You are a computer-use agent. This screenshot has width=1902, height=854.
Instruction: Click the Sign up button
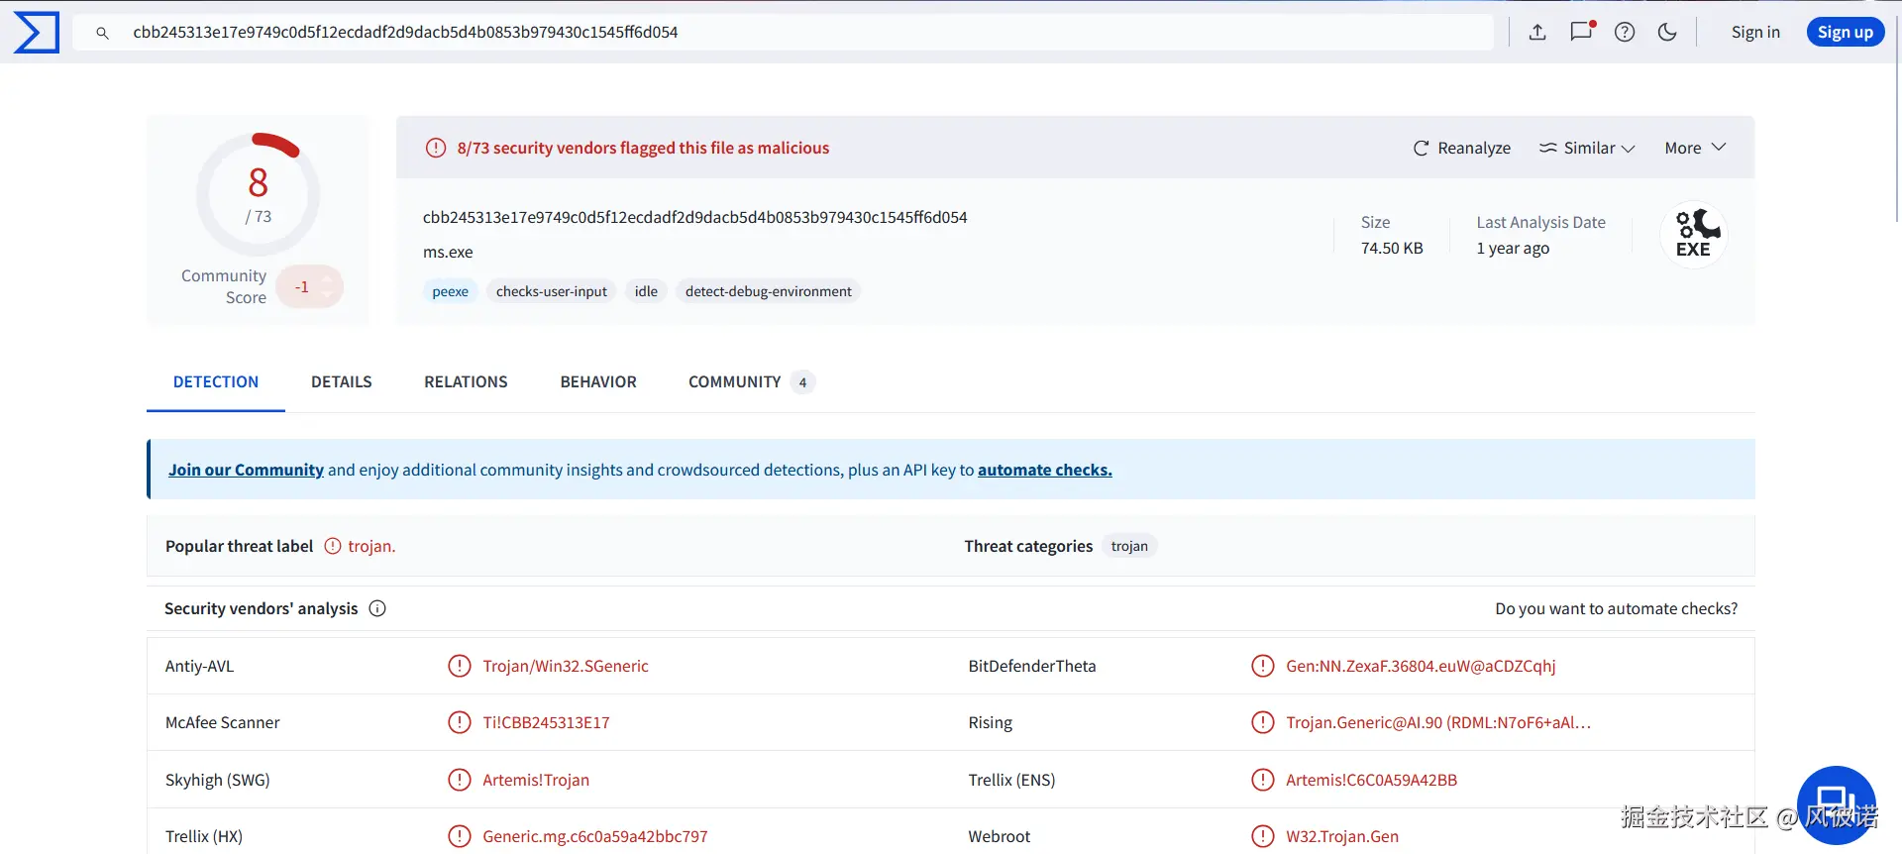(x=1845, y=32)
